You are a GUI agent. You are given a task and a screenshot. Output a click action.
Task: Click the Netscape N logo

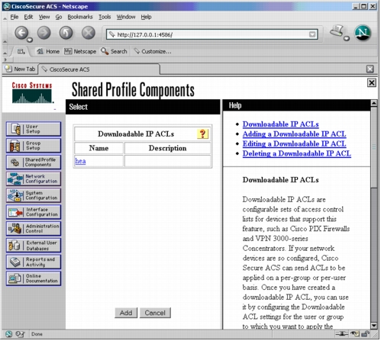[x=363, y=33]
